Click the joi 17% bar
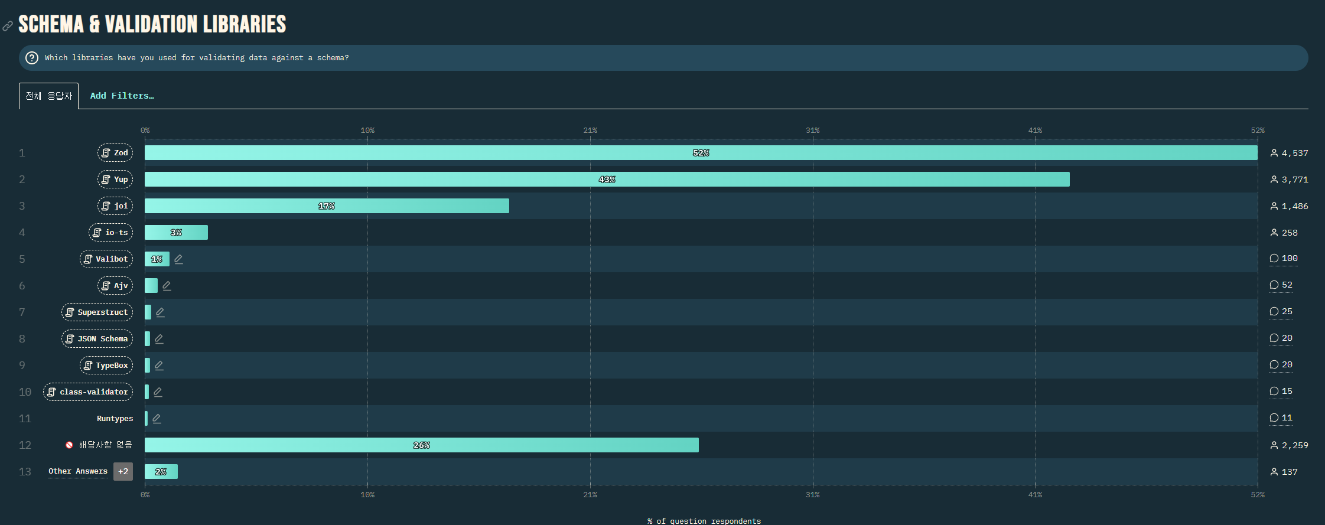This screenshot has height=525, width=1325. coord(327,206)
